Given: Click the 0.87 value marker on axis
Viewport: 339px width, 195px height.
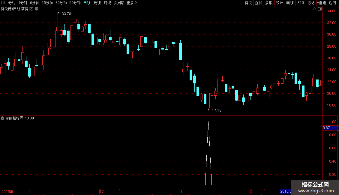Looking at the screenshot, I should click(x=330, y=128).
